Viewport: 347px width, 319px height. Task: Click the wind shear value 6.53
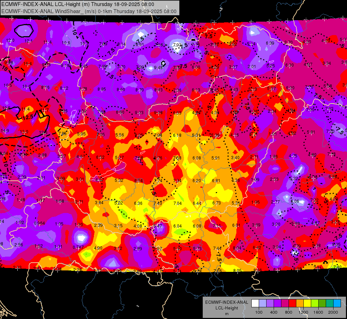[177, 113]
